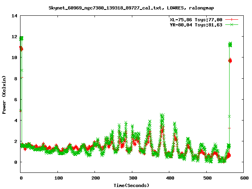Click the 6 tick label on power axis
This screenshot has height=189, width=252.
tap(16, 100)
